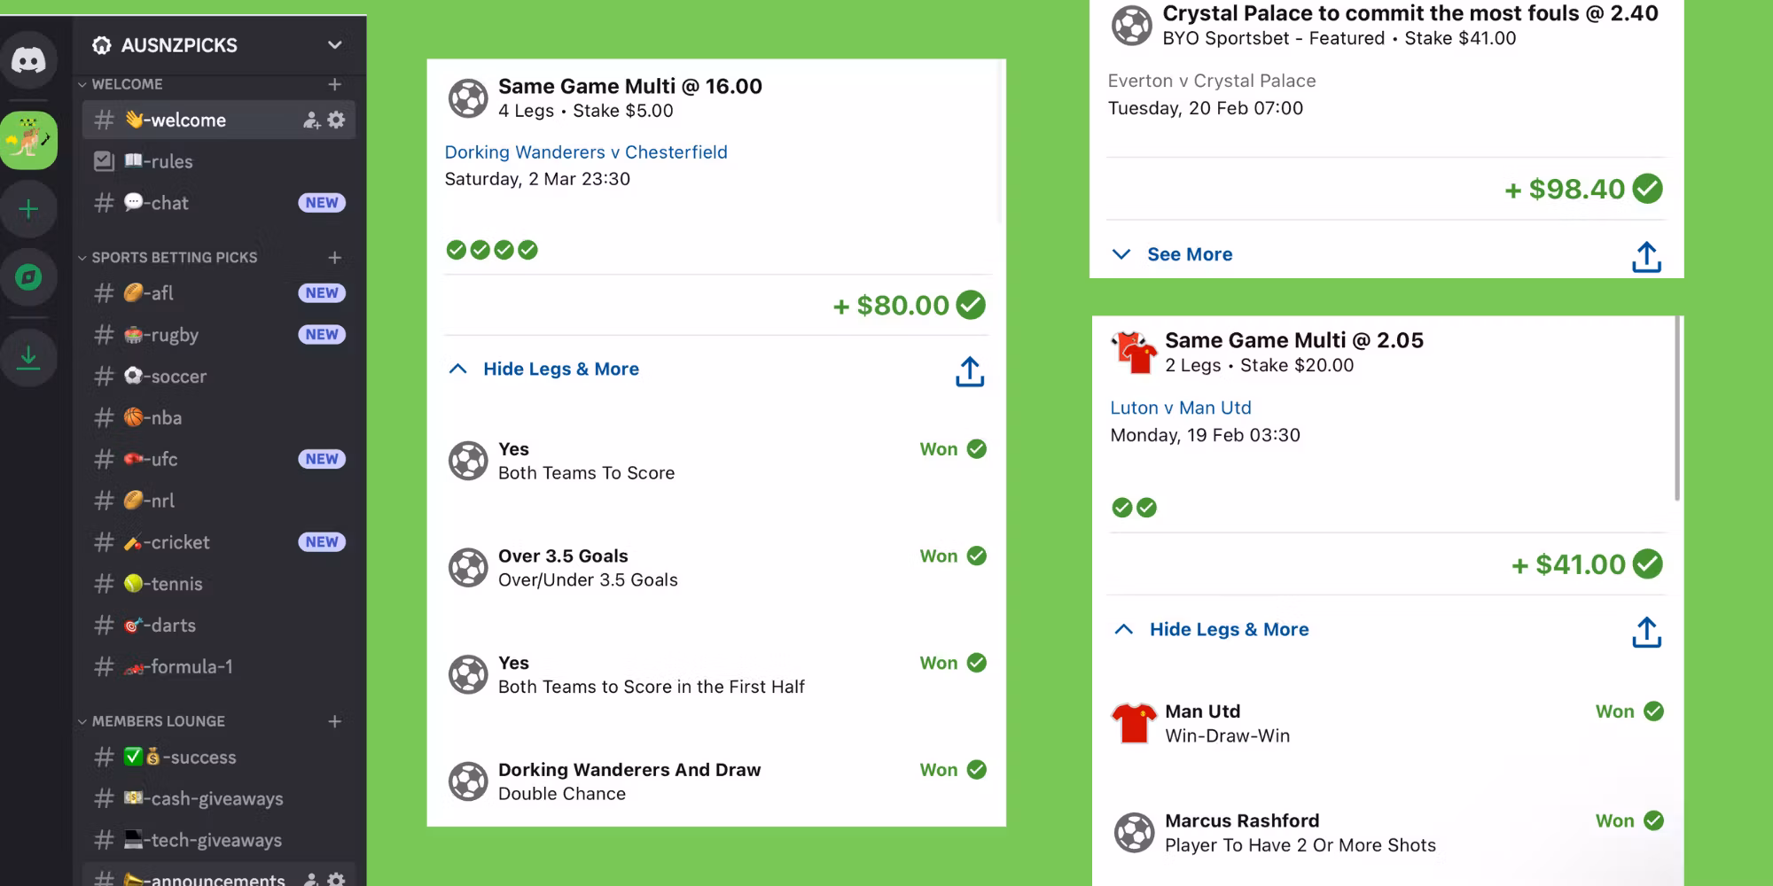Select the AUSNZPICKS server icon
The width and height of the screenshot is (1773, 886).
click(28, 140)
